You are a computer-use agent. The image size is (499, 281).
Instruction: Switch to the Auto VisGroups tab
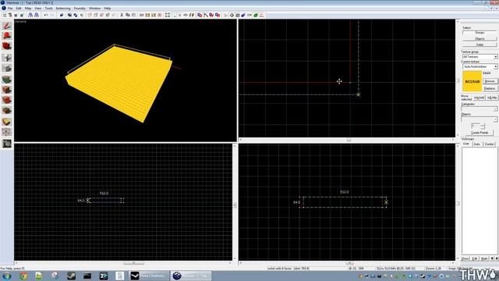click(x=477, y=144)
